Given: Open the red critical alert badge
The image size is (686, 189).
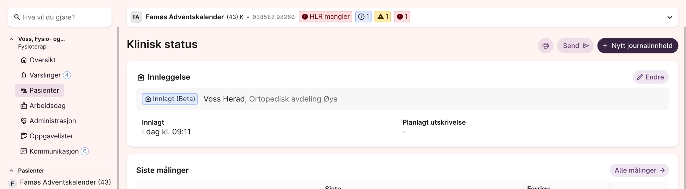Looking at the screenshot, I should [x=402, y=17].
